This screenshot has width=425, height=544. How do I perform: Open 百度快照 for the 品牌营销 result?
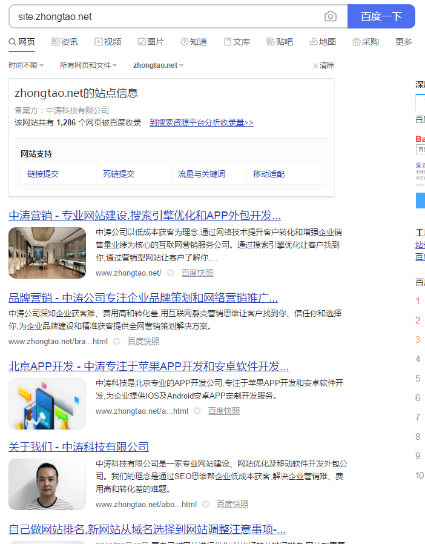click(143, 342)
